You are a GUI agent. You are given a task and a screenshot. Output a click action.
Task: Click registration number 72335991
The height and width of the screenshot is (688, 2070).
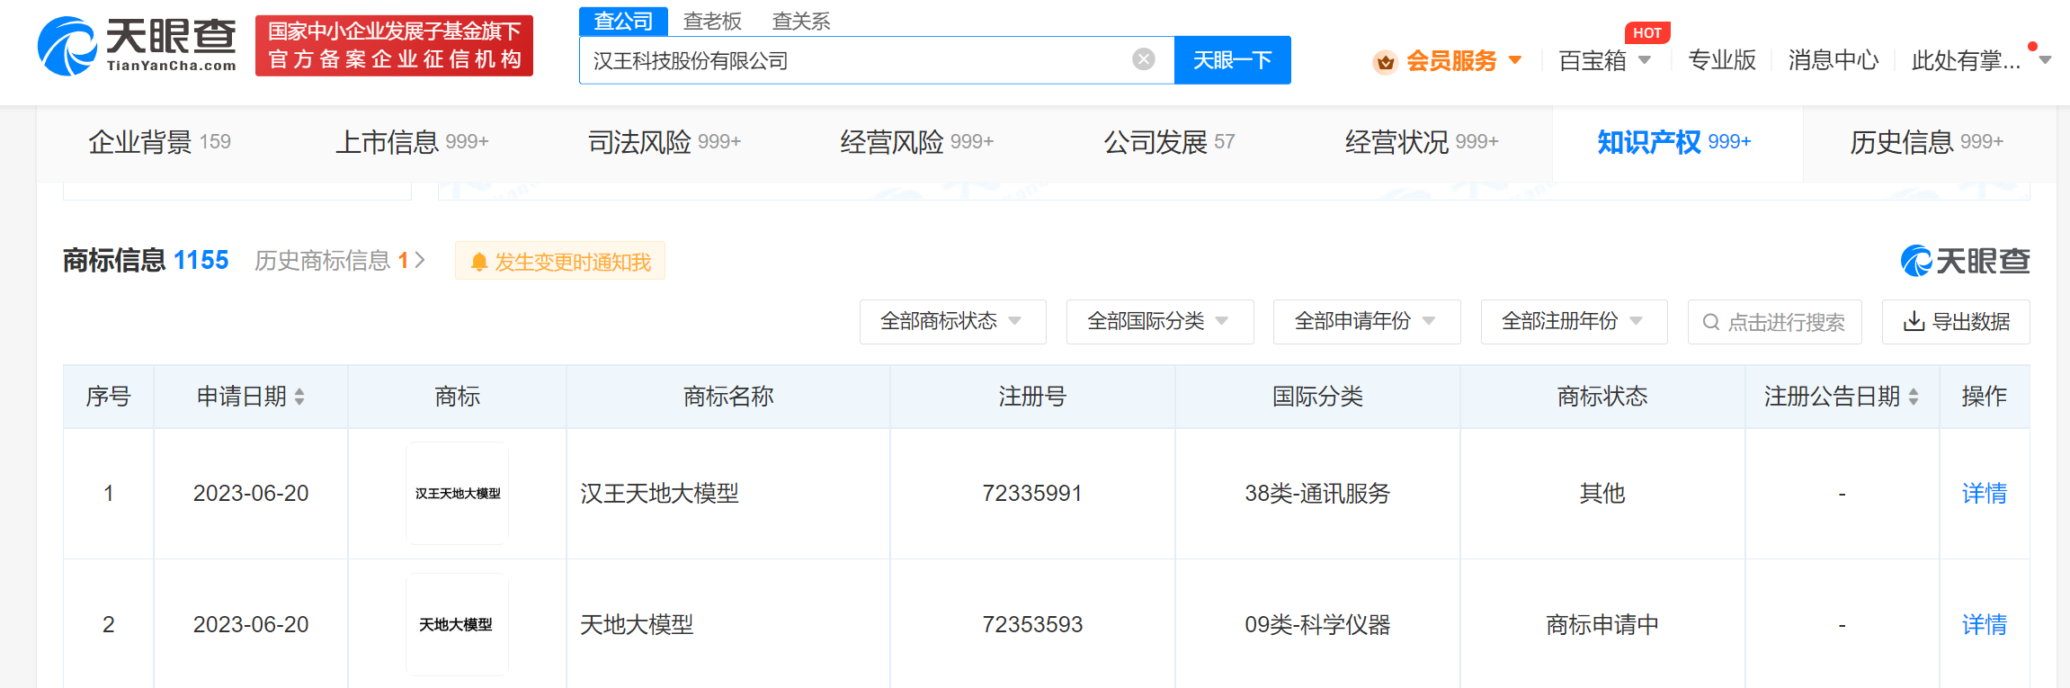pos(1032,493)
